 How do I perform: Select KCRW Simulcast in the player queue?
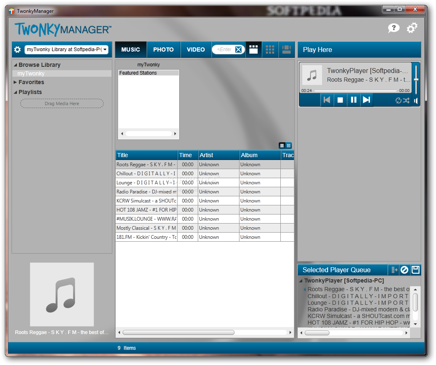pyautogui.click(x=358, y=316)
